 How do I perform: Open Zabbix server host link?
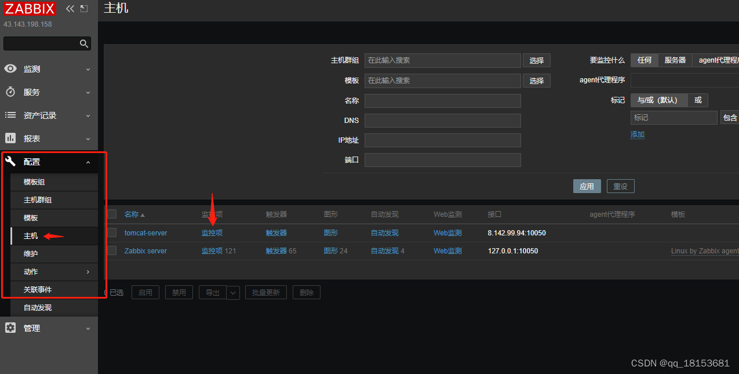[x=145, y=251]
